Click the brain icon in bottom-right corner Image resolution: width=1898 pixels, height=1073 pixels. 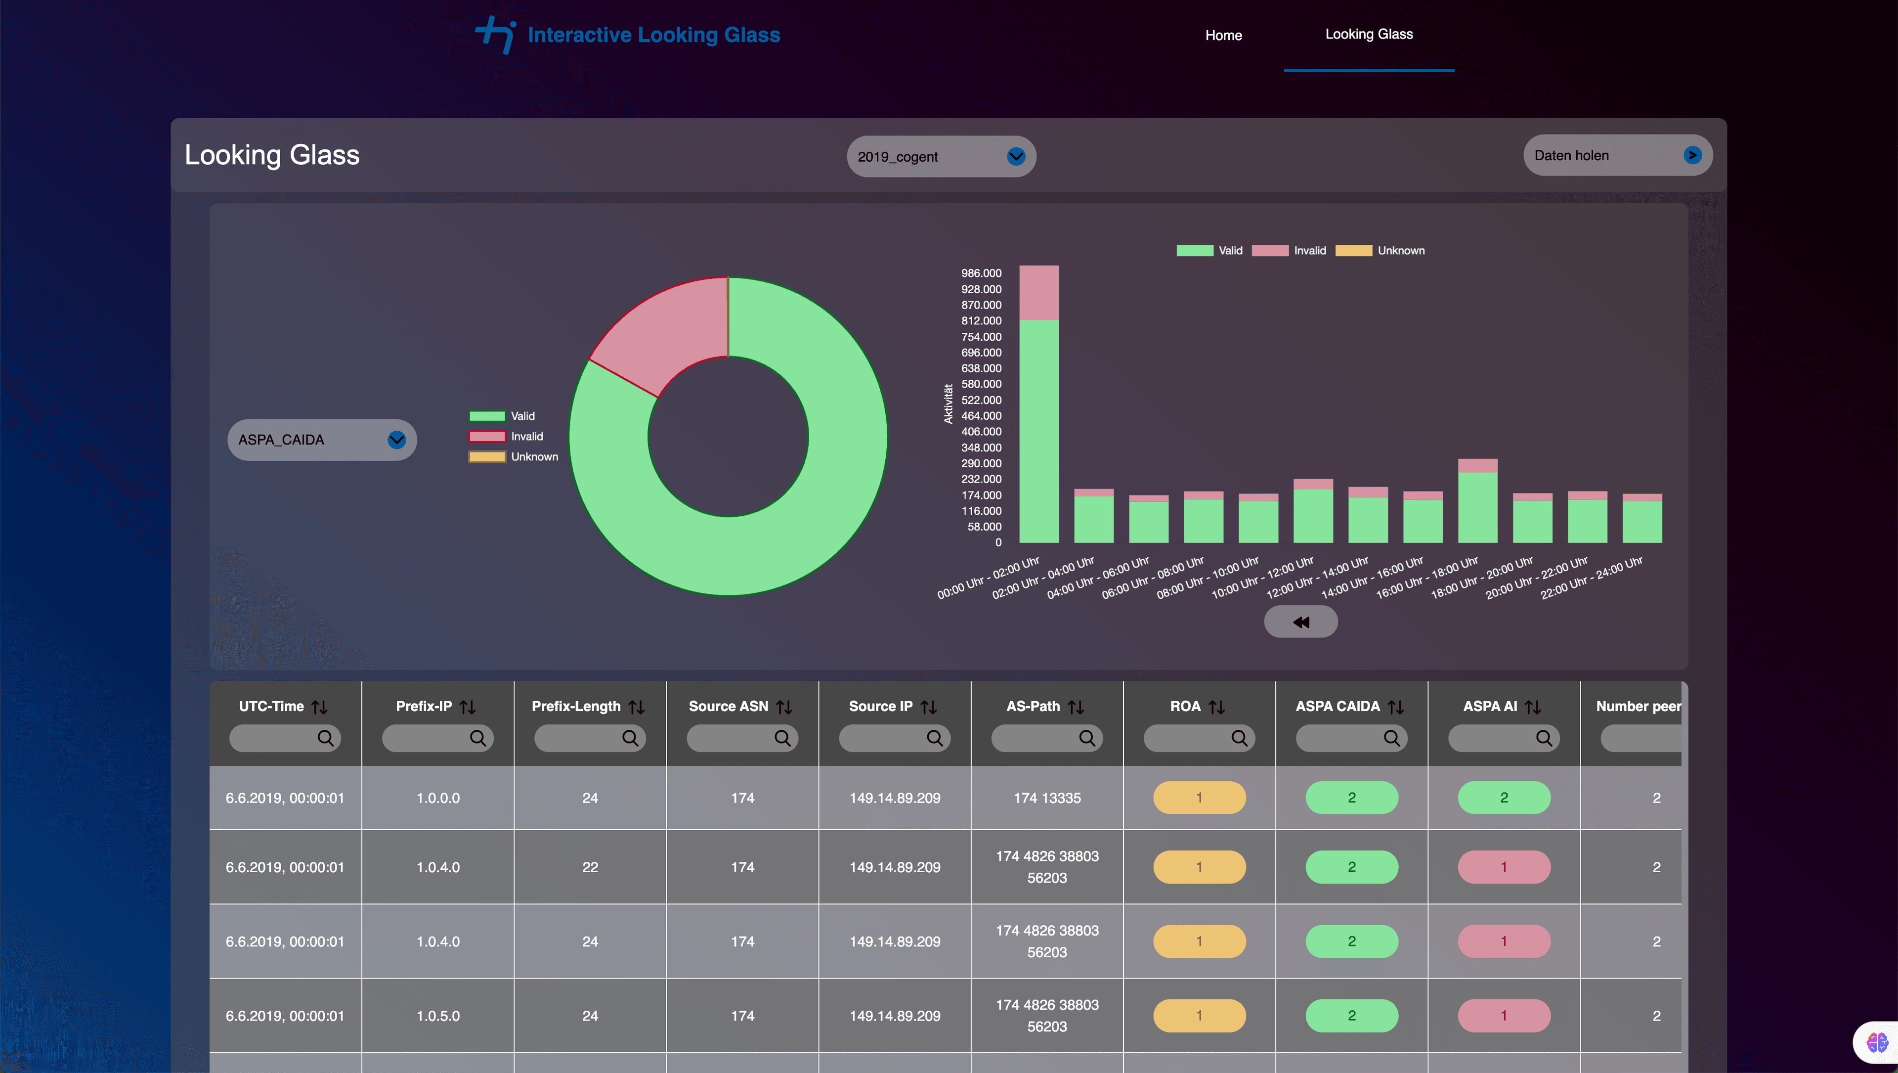(1877, 1042)
